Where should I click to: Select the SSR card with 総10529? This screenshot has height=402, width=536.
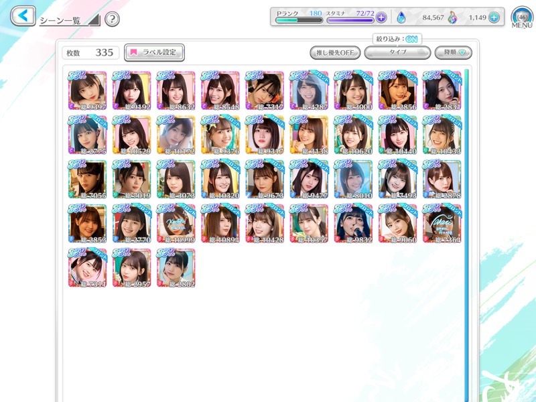click(x=131, y=135)
